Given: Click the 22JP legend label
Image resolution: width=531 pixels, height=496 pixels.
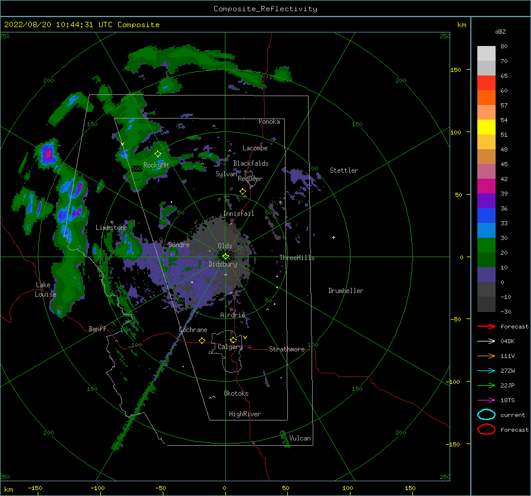Looking at the screenshot, I should coord(507,385).
